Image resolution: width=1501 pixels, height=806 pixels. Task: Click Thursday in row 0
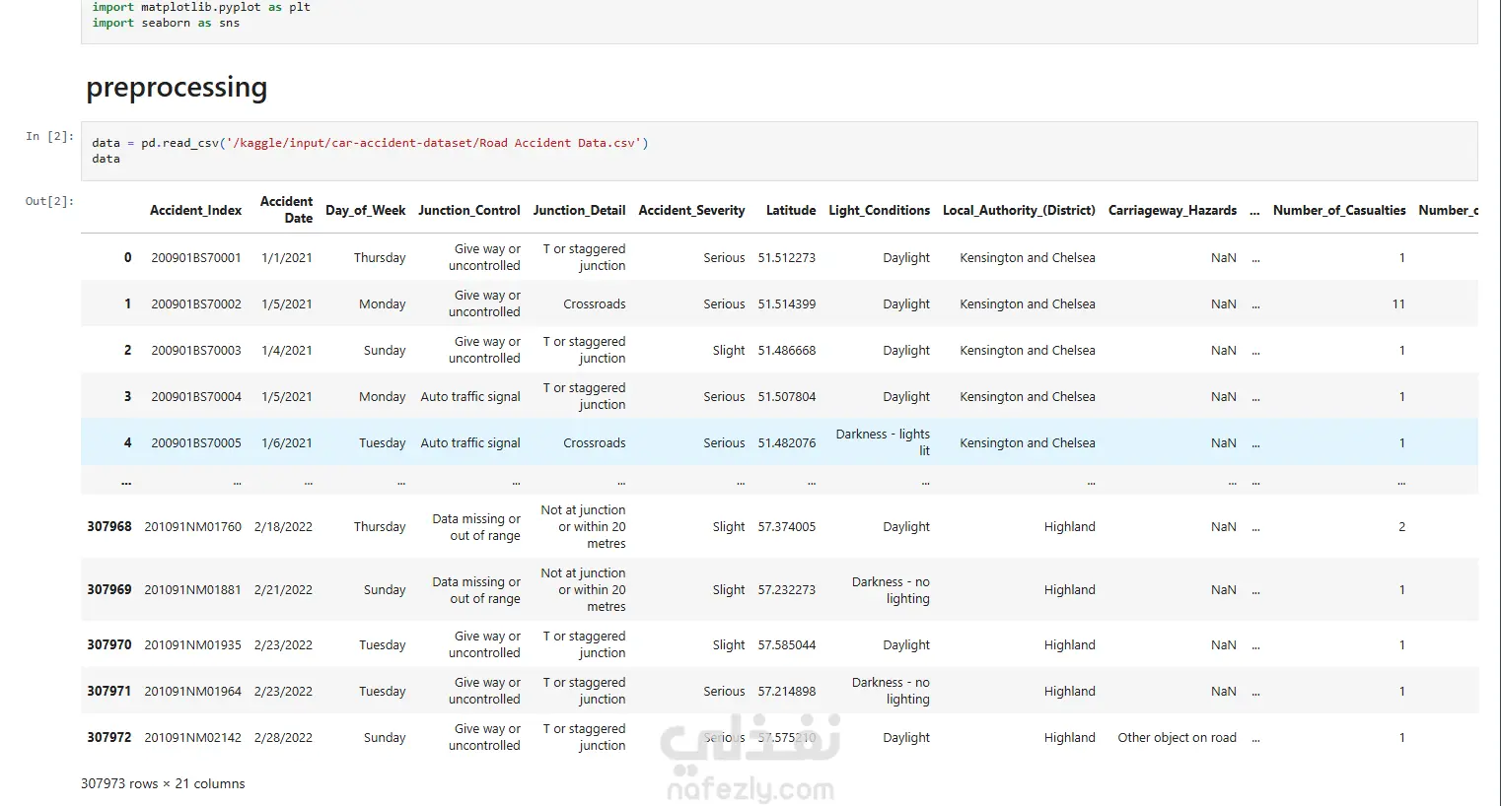click(380, 257)
